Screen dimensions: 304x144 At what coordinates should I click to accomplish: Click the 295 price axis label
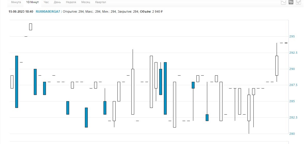point(292,36)
